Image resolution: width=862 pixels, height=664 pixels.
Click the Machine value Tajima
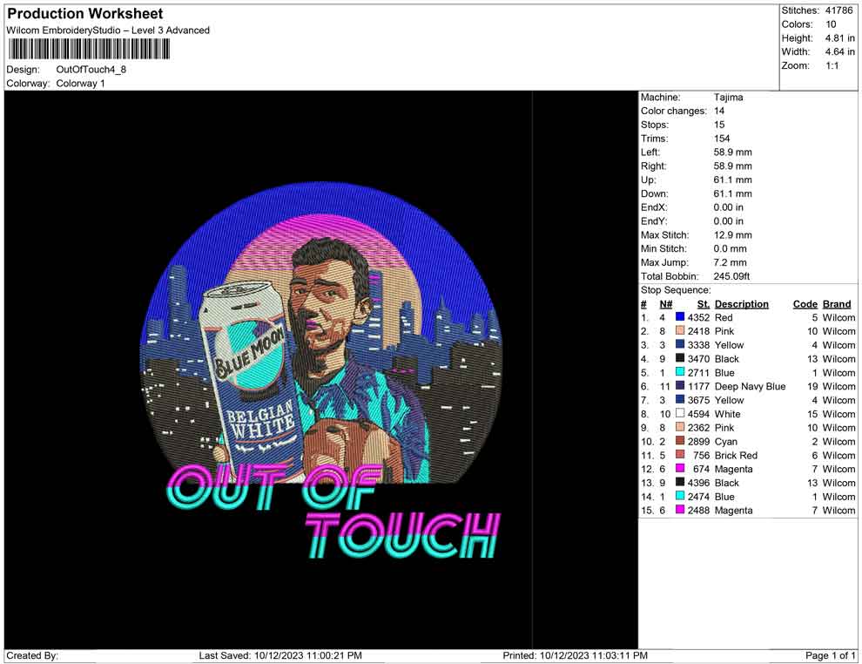pos(729,98)
